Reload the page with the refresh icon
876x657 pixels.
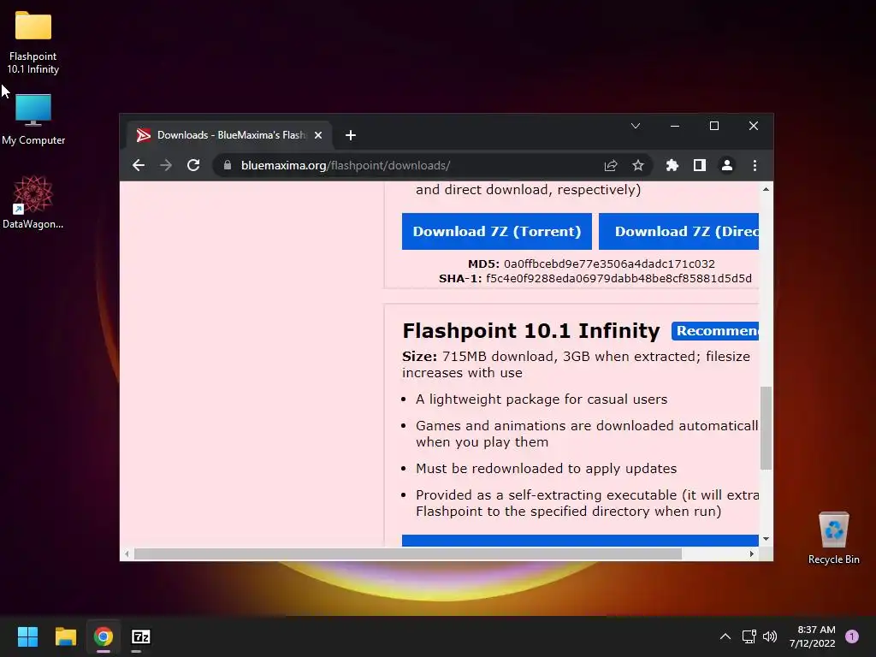pyautogui.click(x=193, y=165)
